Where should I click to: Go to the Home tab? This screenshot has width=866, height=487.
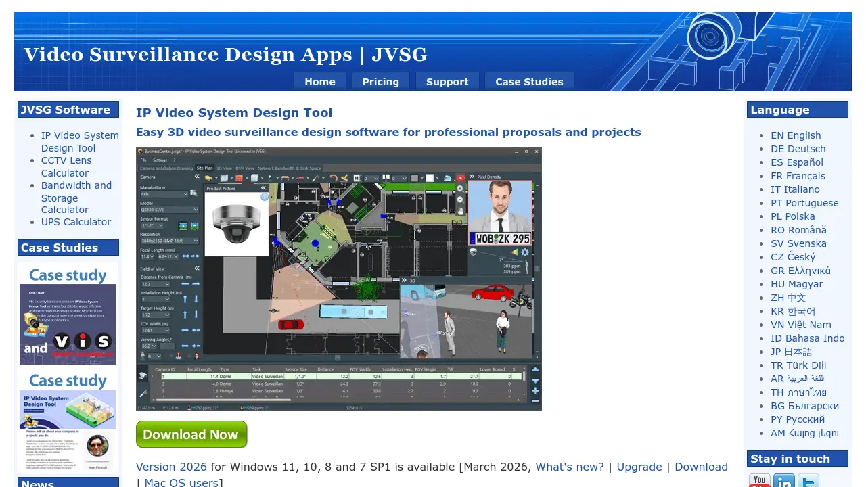[320, 81]
